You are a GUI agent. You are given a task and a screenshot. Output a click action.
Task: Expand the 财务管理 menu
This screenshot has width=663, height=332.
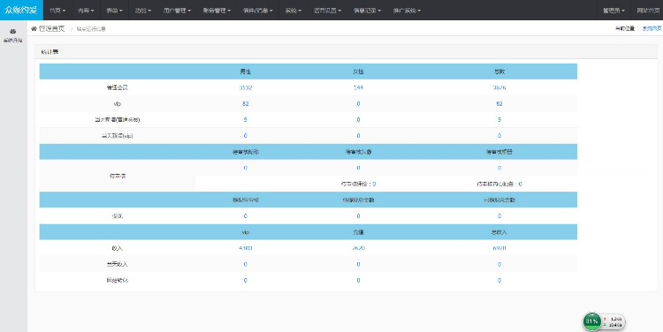217,11
